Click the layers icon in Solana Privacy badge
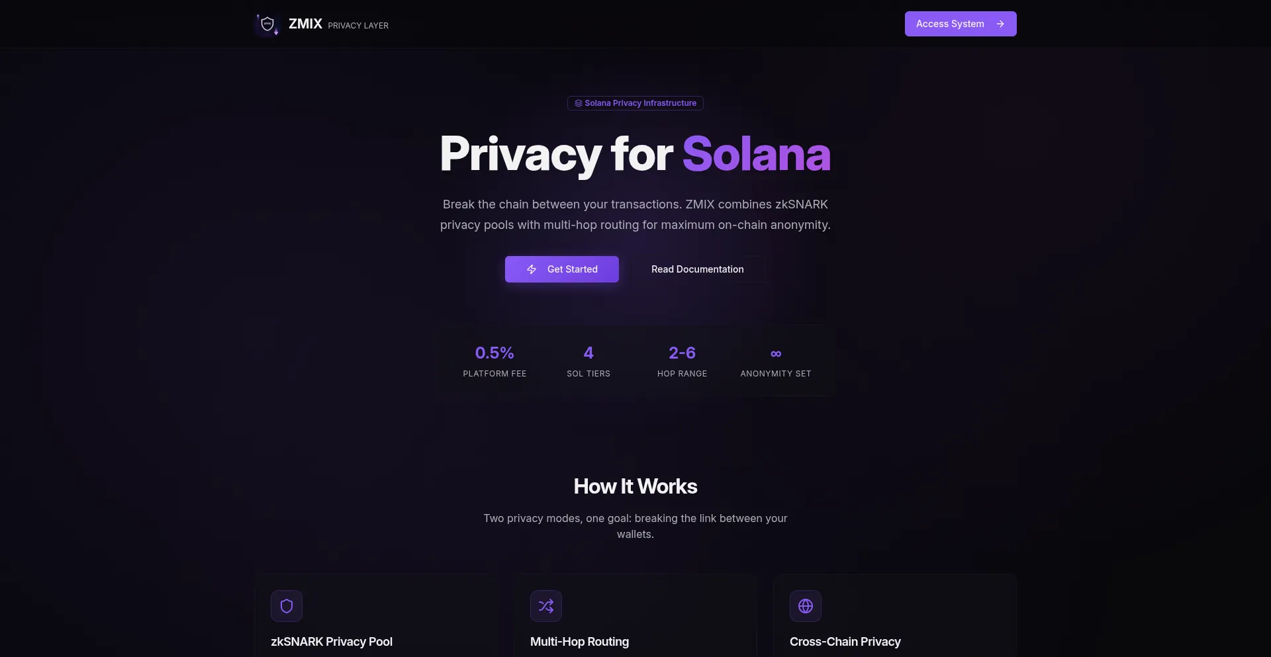 (x=578, y=103)
